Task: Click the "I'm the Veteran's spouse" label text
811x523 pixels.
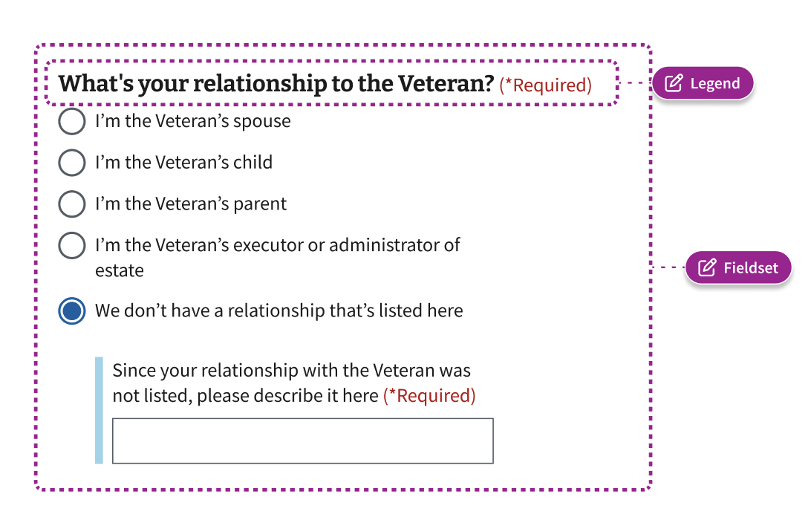Action: (x=192, y=121)
